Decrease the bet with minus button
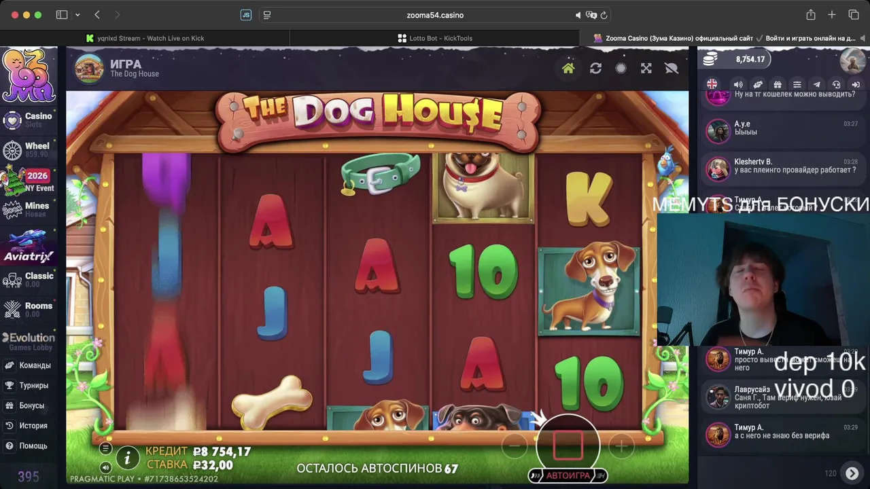Image resolution: width=870 pixels, height=489 pixels. pyautogui.click(x=515, y=446)
